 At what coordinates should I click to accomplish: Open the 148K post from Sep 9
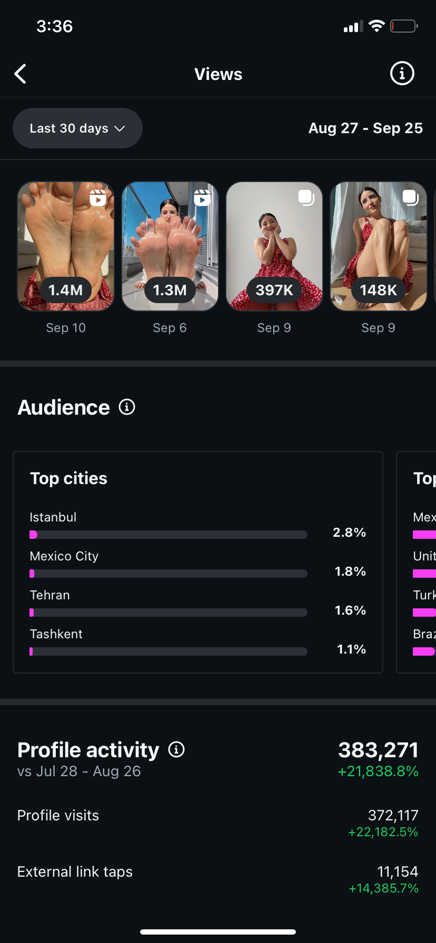378,246
